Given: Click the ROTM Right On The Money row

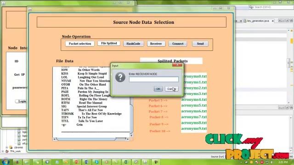Looking at the screenshot, I should point(84,99).
